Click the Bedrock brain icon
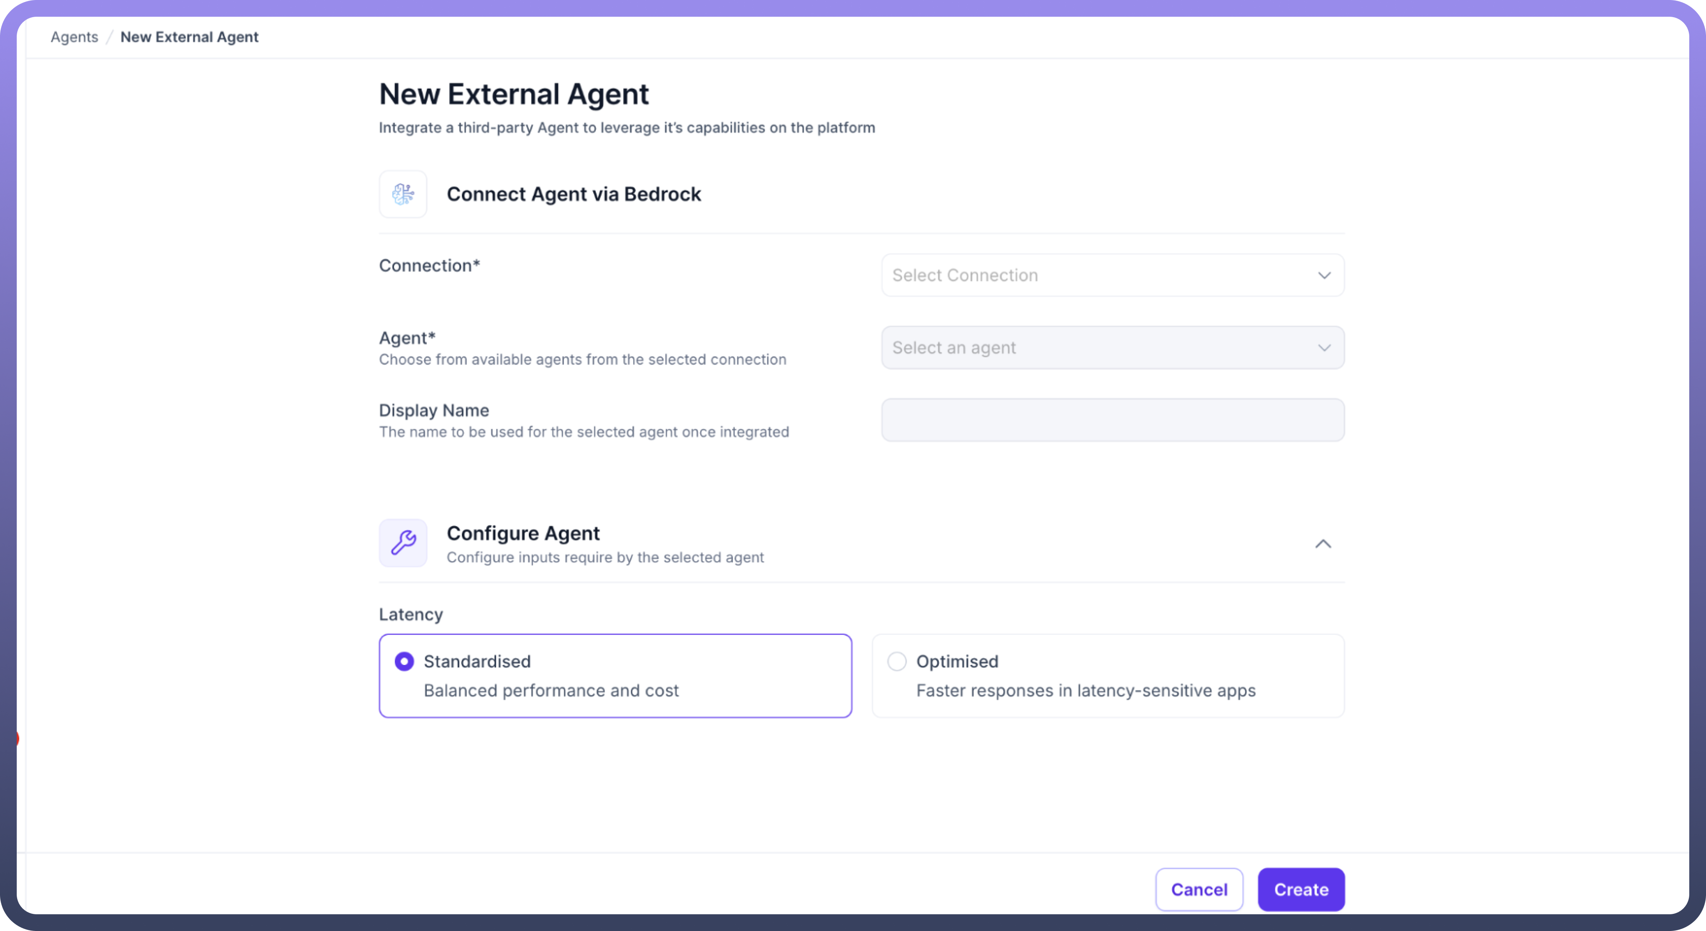Screen dimensions: 1706x931 [x=403, y=194]
